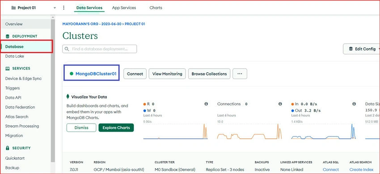Open Backup under Security
Screen dimensions: 380x174
click(x=12, y=168)
